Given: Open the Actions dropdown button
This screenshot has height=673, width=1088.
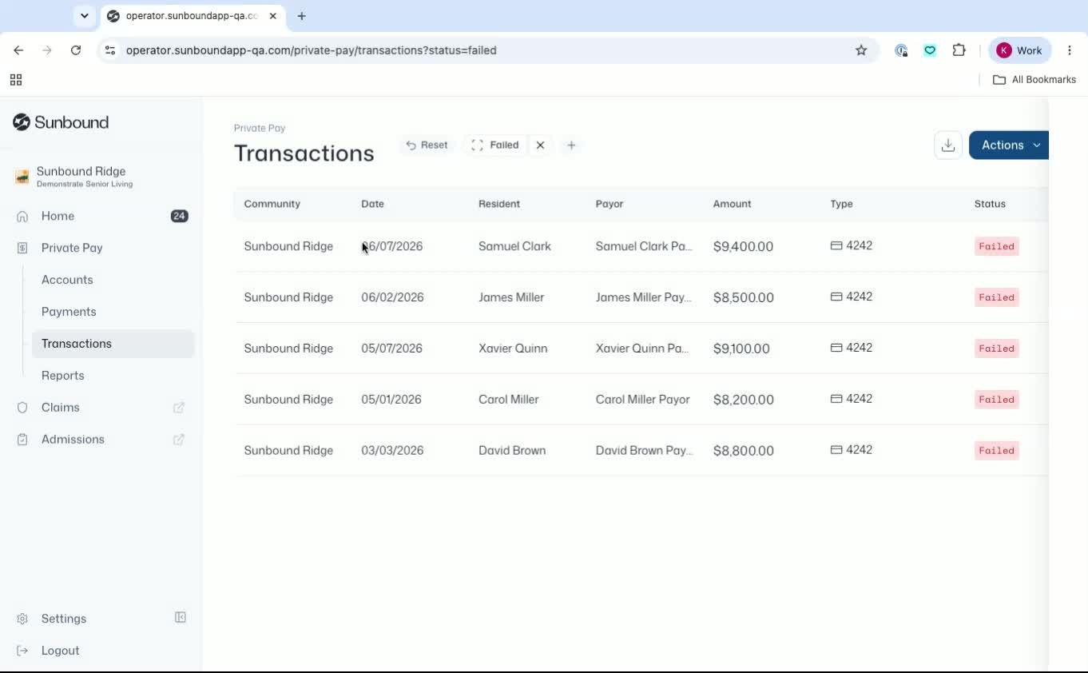Looking at the screenshot, I should coord(1009,145).
